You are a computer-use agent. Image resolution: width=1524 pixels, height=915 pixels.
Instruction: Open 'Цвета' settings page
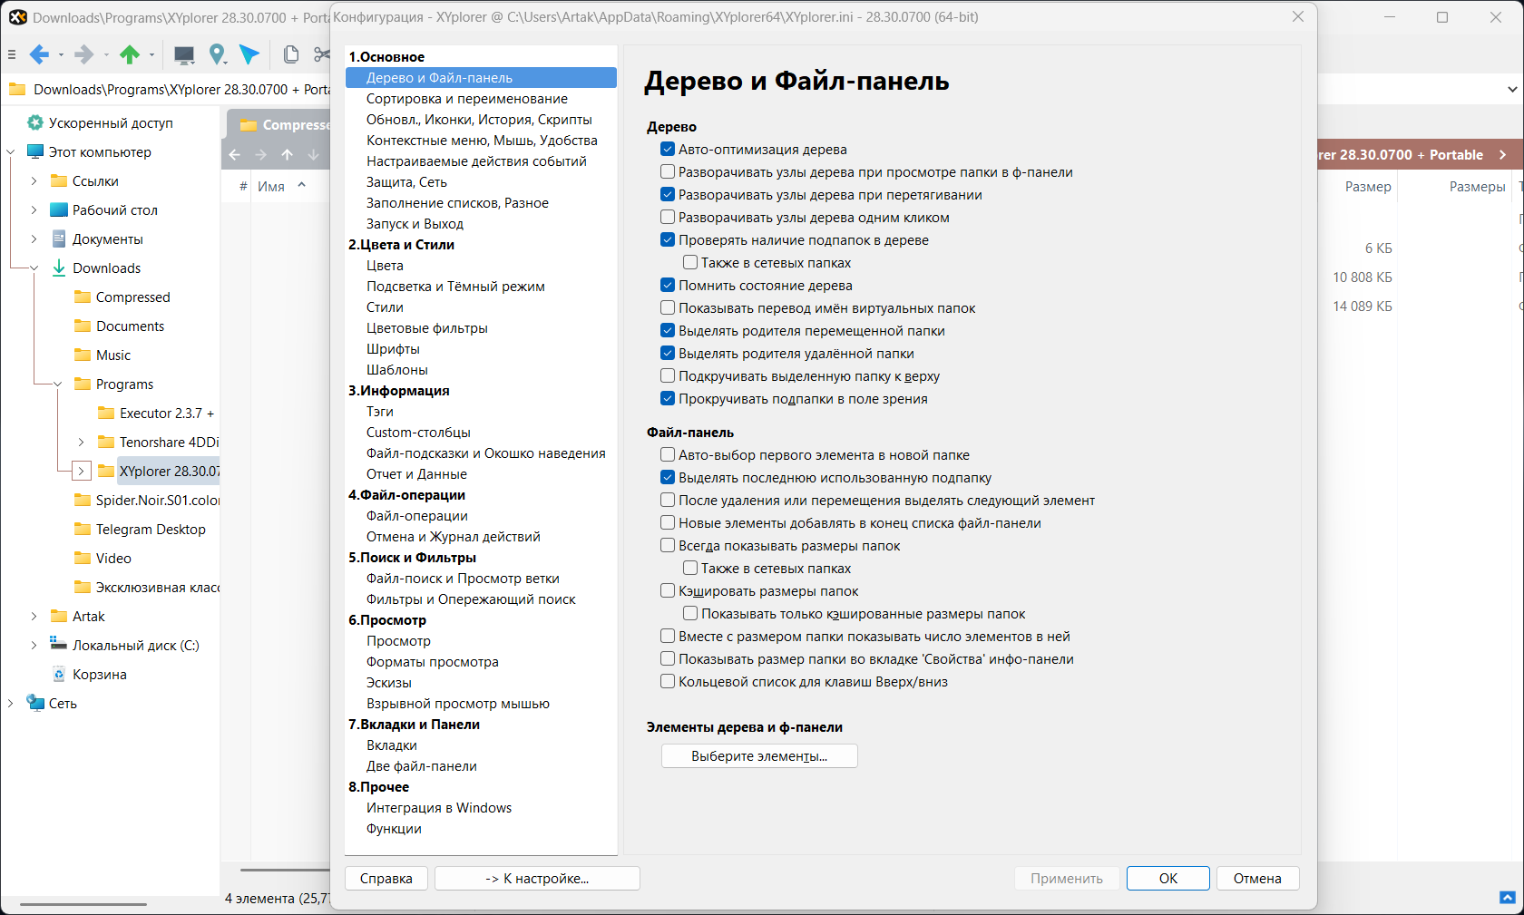coord(385,266)
